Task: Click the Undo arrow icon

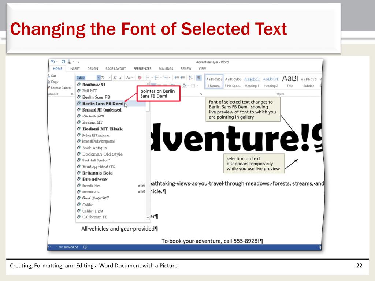Action: 53,61
